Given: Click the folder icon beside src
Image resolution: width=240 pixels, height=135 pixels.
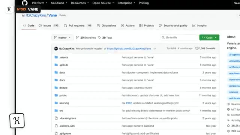Looking at the screenshot, I should (x=56, y=110).
